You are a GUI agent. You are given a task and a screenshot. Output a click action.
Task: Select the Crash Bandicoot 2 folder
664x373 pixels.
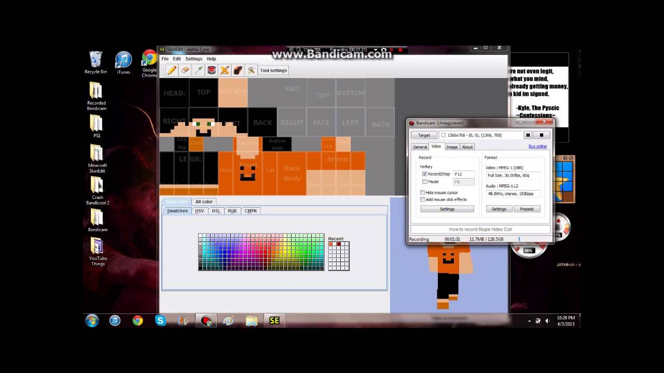click(98, 191)
